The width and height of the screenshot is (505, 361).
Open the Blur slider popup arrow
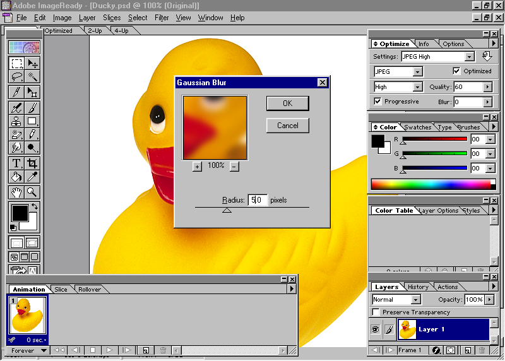click(x=487, y=102)
